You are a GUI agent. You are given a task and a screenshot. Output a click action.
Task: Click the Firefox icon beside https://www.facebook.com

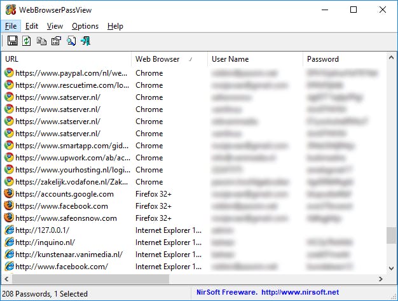9,206
